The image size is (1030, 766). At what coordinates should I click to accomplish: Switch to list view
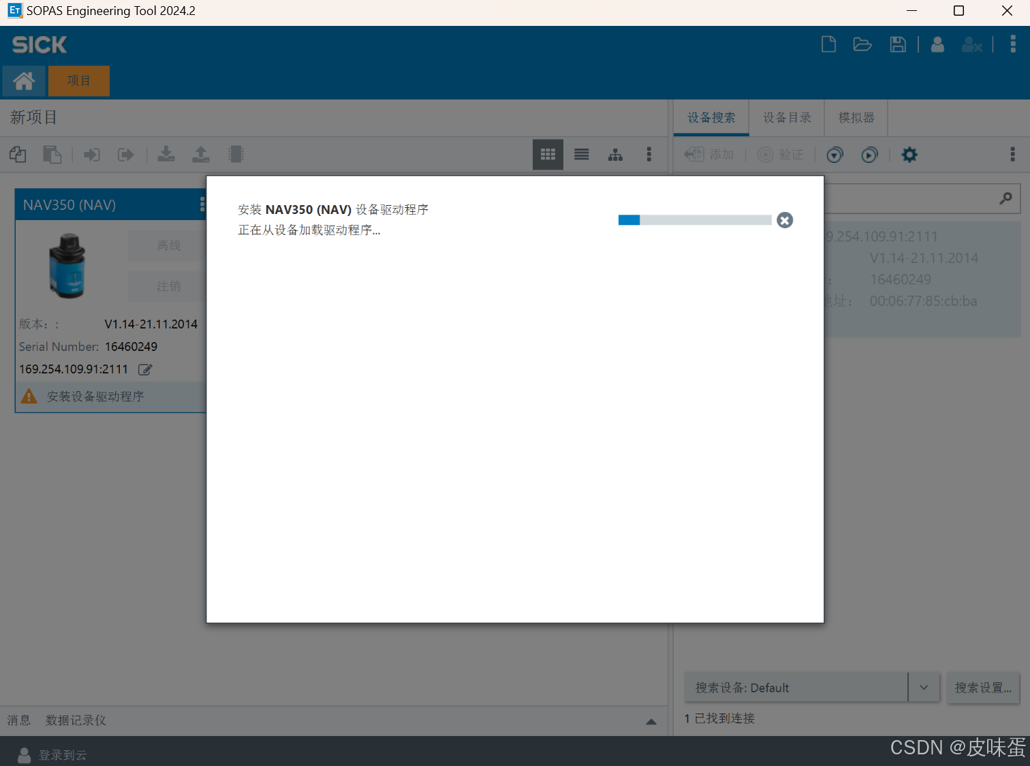click(582, 155)
